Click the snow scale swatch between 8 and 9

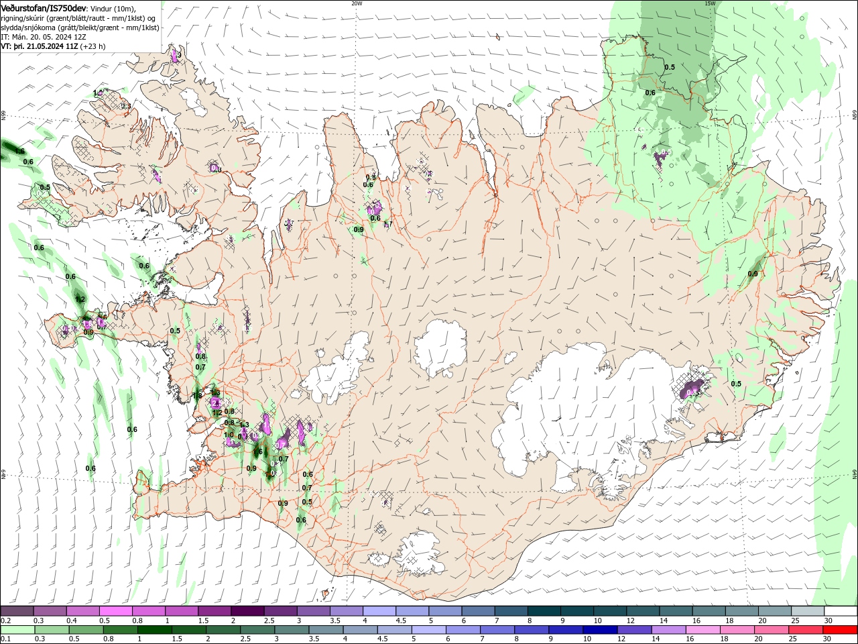coord(544,610)
